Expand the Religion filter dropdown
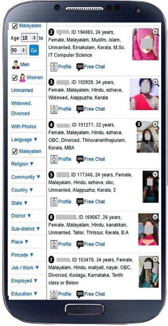 tap(22, 164)
